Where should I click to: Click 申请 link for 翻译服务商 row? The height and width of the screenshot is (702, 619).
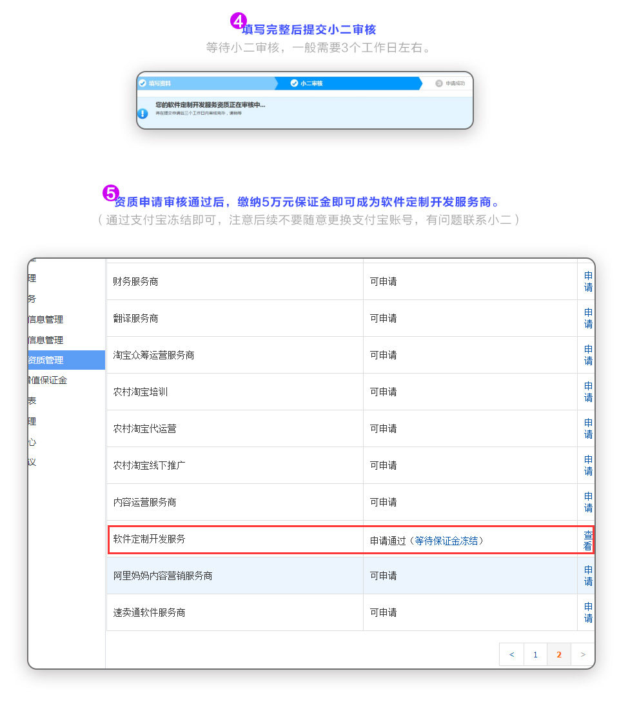[588, 318]
